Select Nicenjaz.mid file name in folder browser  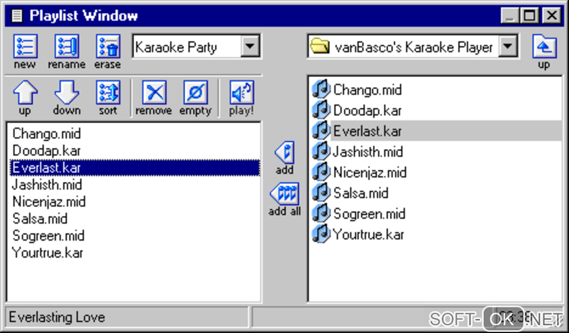coord(370,172)
